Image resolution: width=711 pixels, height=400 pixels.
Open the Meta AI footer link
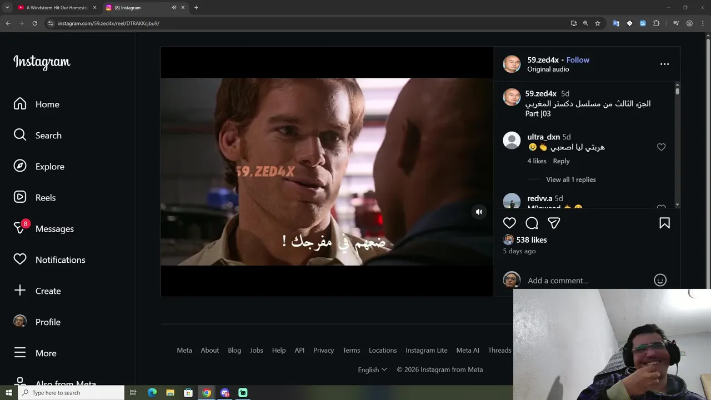468,350
